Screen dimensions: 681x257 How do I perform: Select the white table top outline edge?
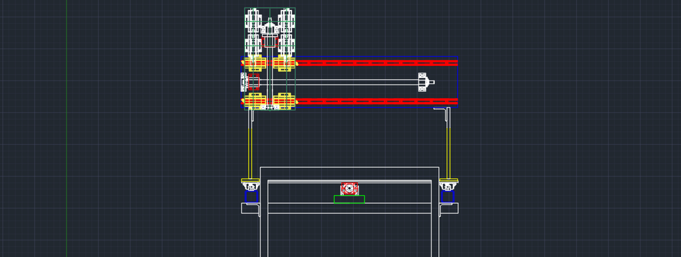click(350, 167)
